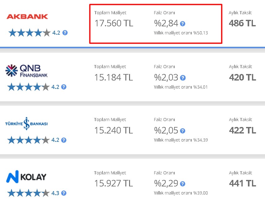Click the N Kolay logo

click(x=26, y=177)
